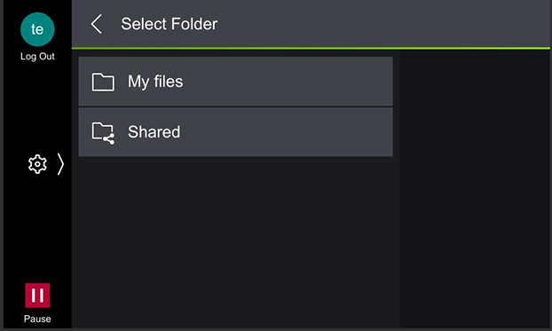Open the Shared folder share icon
The width and height of the screenshot is (552, 331).
coord(103,133)
